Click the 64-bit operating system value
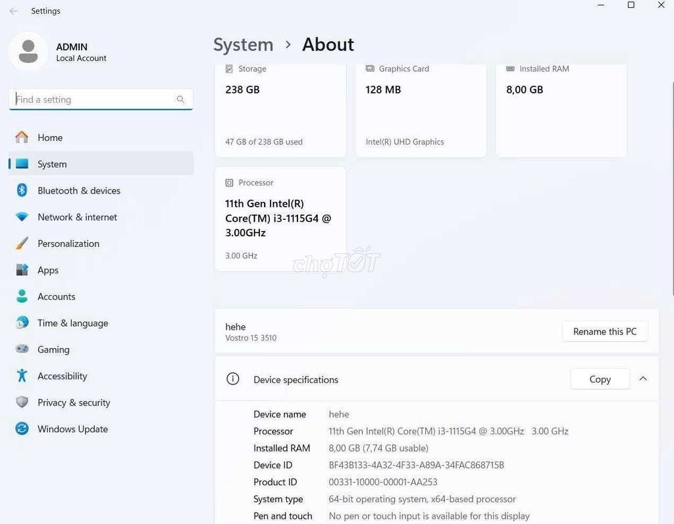This screenshot has height=524, width=674. pyautogui.click(x=422, y=499)
